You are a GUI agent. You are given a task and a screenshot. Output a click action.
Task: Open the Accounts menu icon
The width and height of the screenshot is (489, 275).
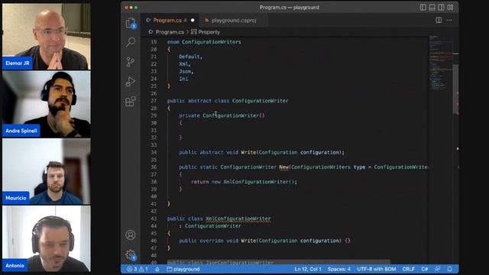[x=131, y=235]
